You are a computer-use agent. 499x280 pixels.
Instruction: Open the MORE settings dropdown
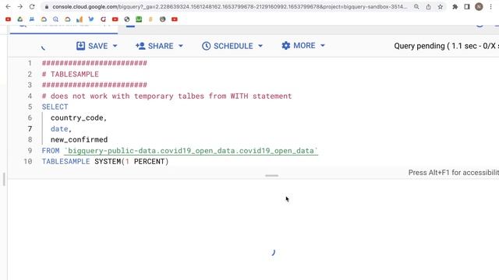pos(303,46)
